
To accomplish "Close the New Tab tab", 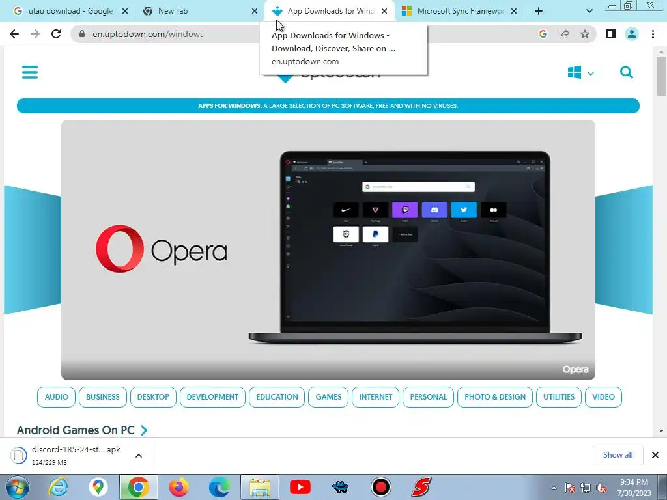I will point(255,11).
